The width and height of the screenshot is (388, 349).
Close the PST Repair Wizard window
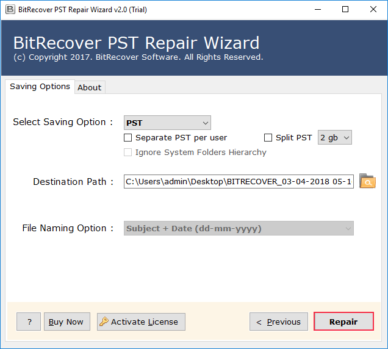point(373,10)
